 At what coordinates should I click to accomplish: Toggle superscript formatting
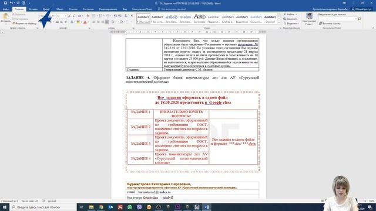(65, 22)
